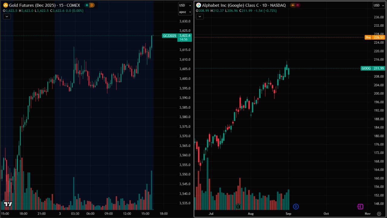This screenshot has width=387, height=218.
Task: Toggle the pink data mode indicator on Alphabet chart
Action: [x=297, y=5]
